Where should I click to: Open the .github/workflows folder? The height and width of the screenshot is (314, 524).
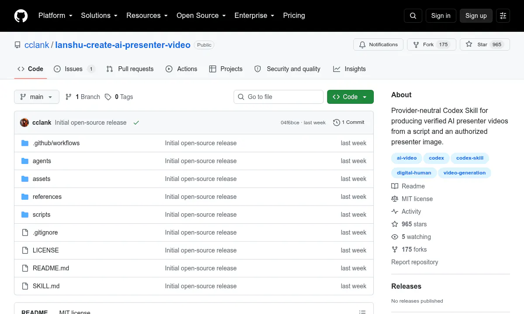pyautogui.click(x=56, y=143)
